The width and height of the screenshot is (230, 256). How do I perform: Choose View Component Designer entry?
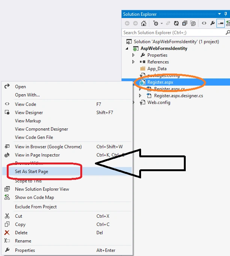[x=67, y=129]
